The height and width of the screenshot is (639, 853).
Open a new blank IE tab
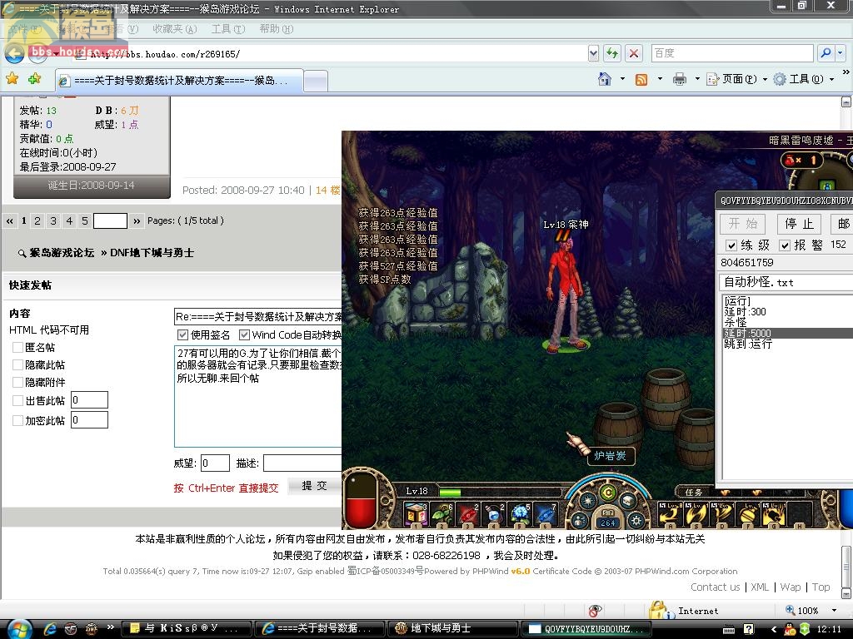316,82
